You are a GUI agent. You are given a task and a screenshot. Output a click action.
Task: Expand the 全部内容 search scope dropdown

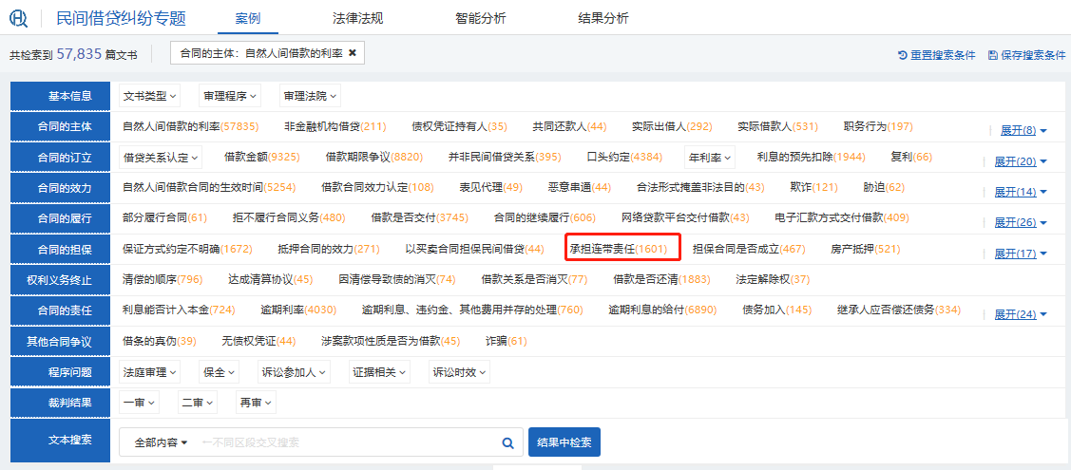tap(161, 442)
